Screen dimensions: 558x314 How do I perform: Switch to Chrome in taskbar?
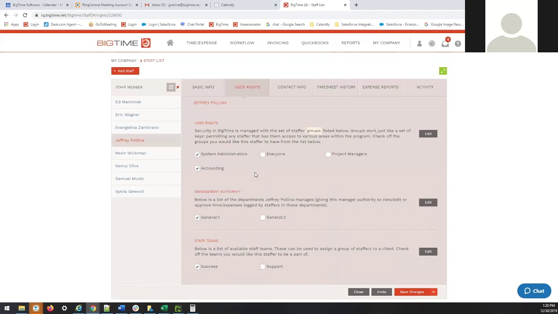coord(93,308)
